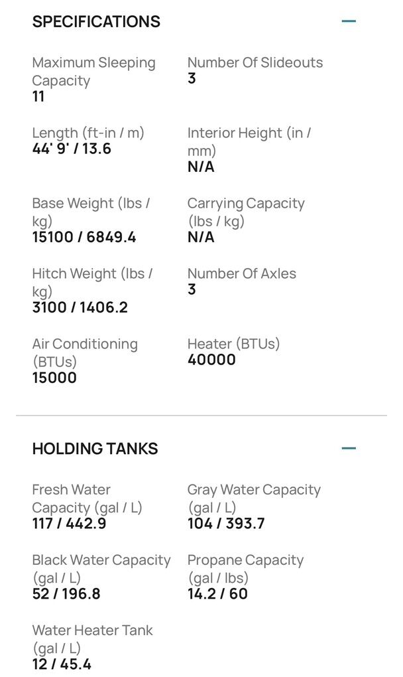Click the Heater value 40000
Image resolution: width=403 pixels, height=677 pixels.
click(211, 360)
